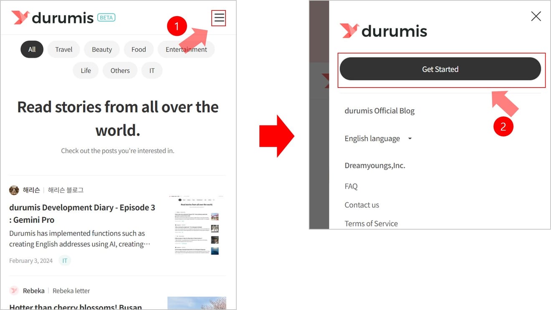Viewport: 551px width, 310px height.
Task: Click the Busan cherry blossoms post thumbnail
Action: coord(197,303)
